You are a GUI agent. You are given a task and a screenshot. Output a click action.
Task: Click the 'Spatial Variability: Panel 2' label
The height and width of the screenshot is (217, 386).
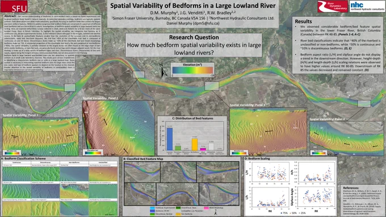pos(100,98)
